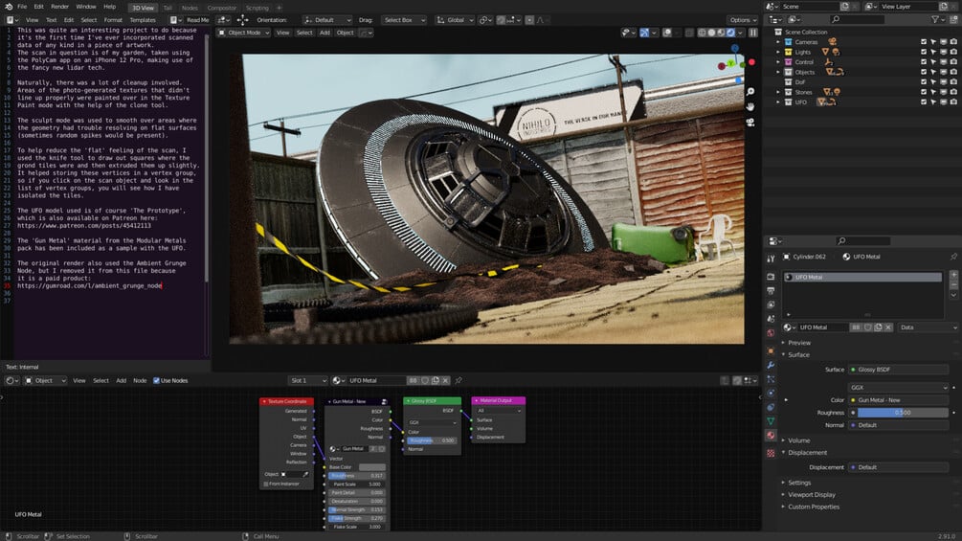Click the Read Me text datablock name
The image size is (962, 541).
point(197,19)
